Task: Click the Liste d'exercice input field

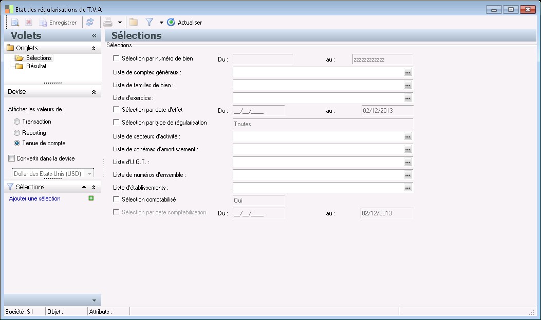Action: [x=318, y=97]
